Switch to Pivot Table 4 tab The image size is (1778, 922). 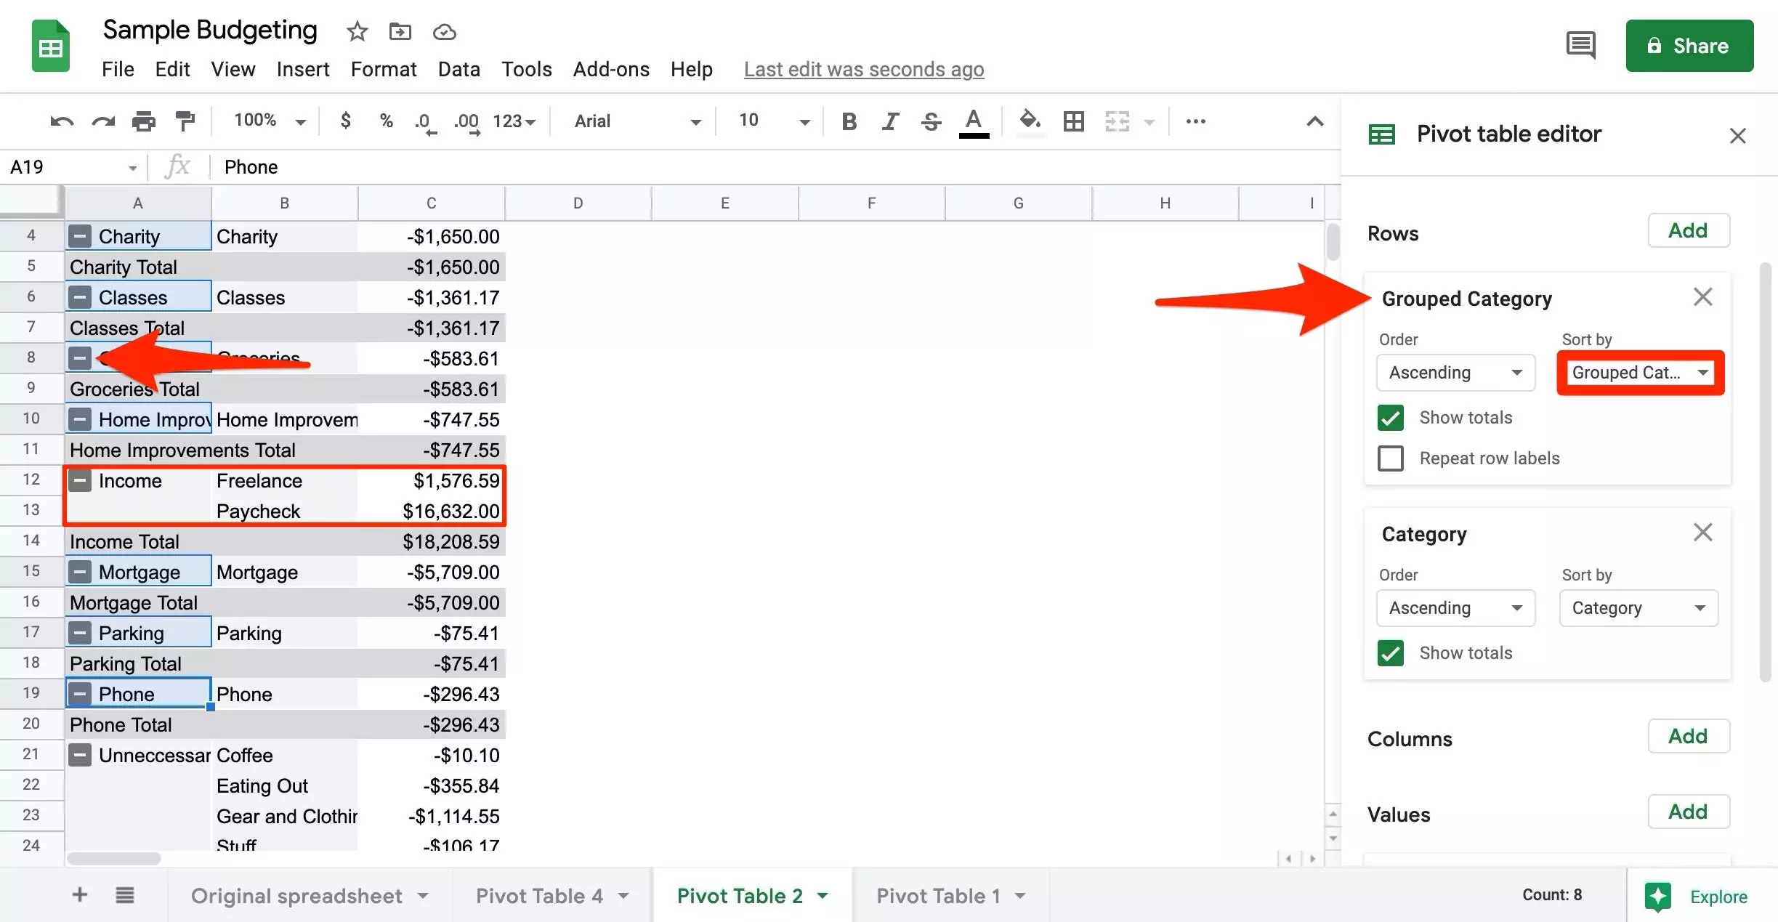pos(539,896)
